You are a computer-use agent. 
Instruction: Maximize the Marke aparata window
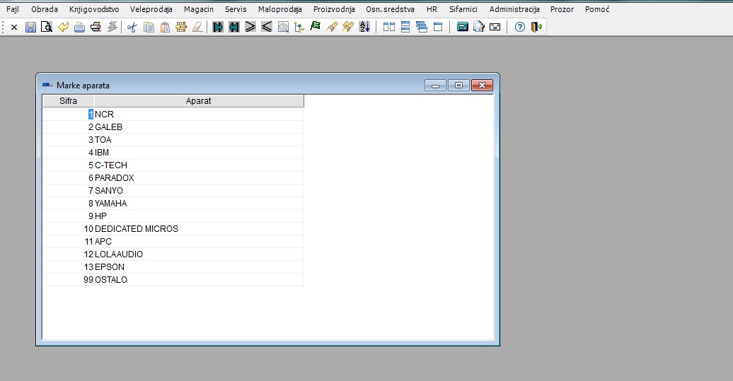point(458,86)
